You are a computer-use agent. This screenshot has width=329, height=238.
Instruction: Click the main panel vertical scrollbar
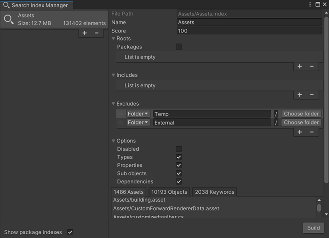(326, 100)
